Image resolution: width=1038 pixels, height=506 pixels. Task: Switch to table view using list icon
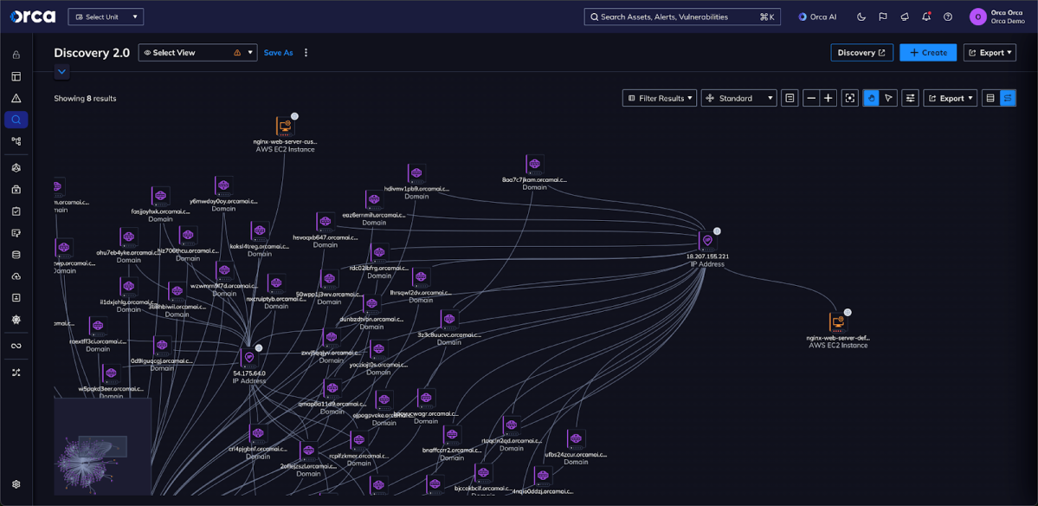(x=990, y=97)
